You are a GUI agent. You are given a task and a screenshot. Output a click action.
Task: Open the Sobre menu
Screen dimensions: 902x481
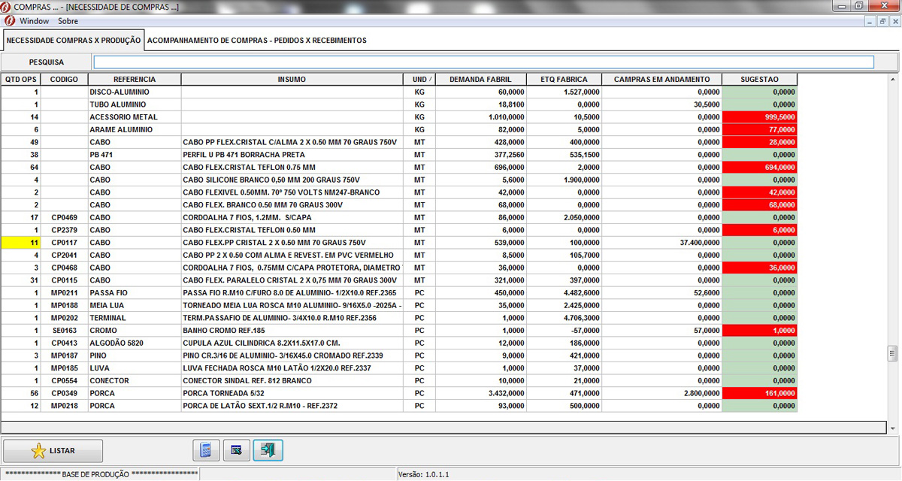coord(68,21)
